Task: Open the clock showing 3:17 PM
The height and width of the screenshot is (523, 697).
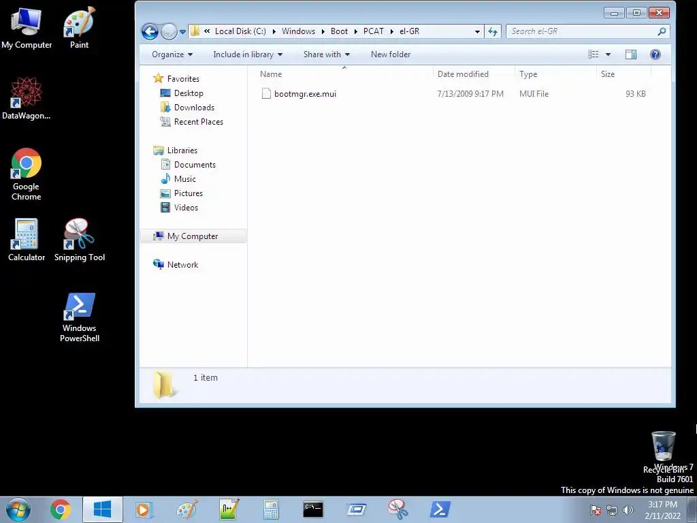Action: [662, 510]
